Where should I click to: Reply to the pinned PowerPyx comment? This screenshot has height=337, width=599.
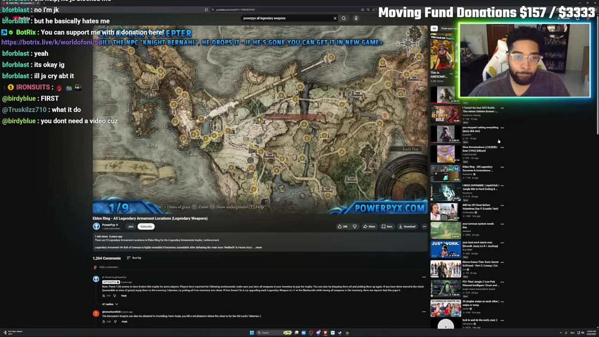124,296
